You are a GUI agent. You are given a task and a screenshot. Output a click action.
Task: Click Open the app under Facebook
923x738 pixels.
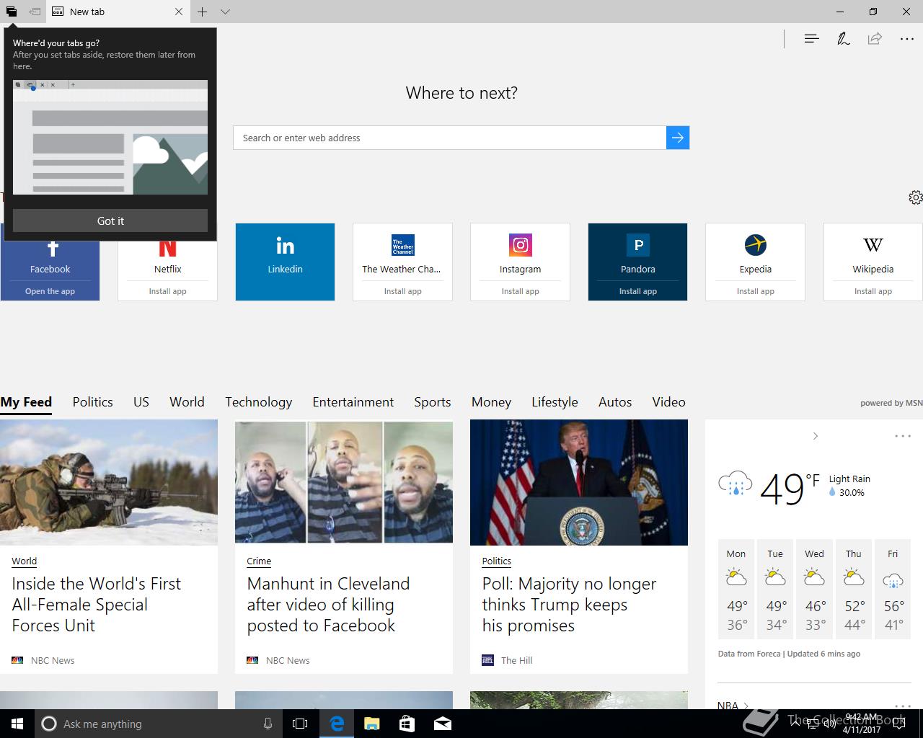[50, 291]
